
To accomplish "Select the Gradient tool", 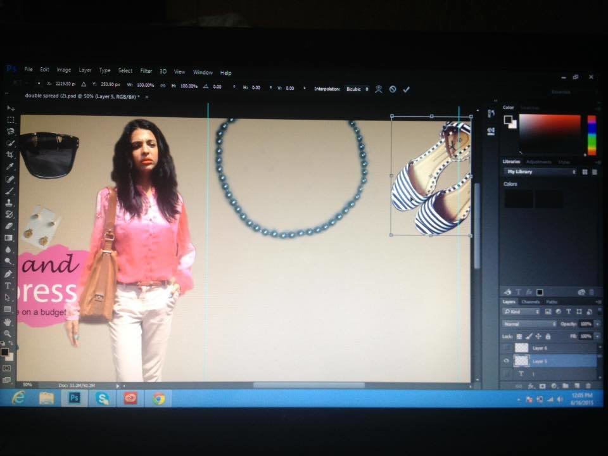I will [x=8, y=237].
